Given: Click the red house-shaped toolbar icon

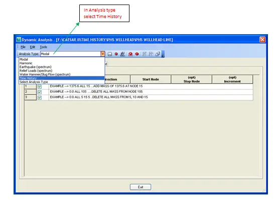Looking at the screenshot, I should click(x=130, y=54).
